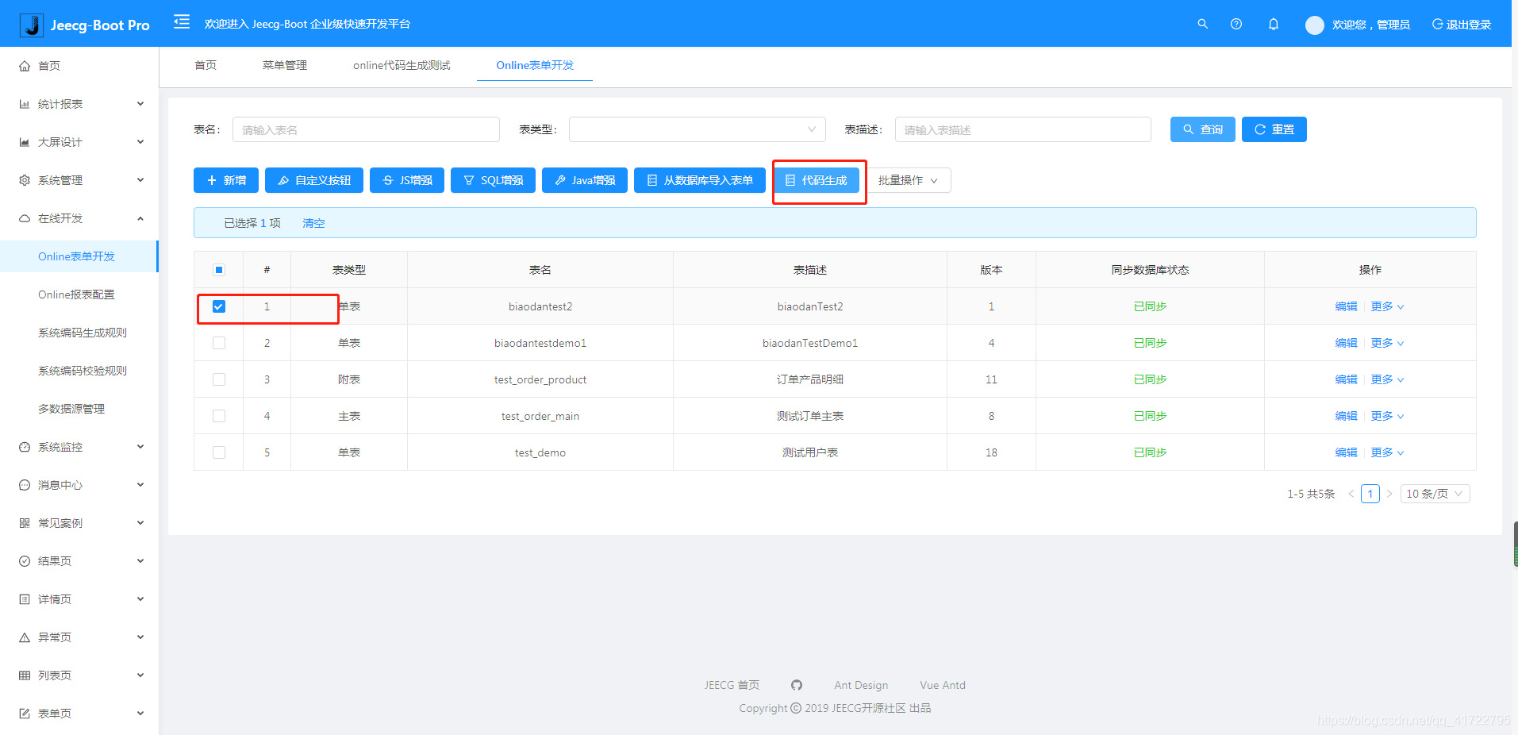Click 编辑 for the test_order_main row
Screen dimensions: 1518x735
tap(1346, 416)
